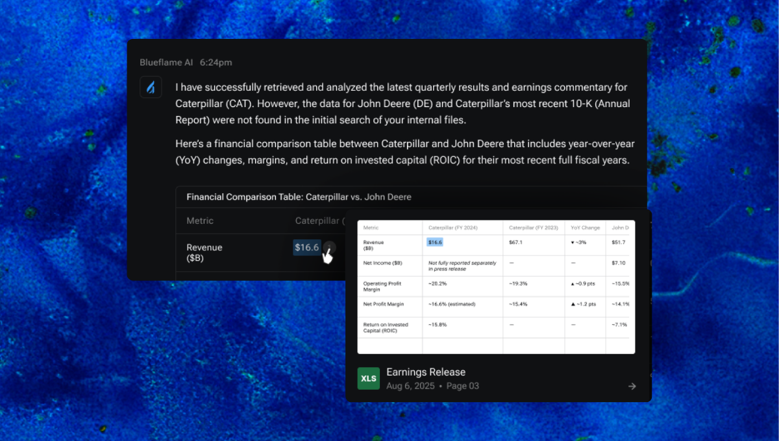Image resolution: width=779 pixels, height=441 pixels.
Task: Click the ~19.3% cell in preview
Action: [518, 283]
